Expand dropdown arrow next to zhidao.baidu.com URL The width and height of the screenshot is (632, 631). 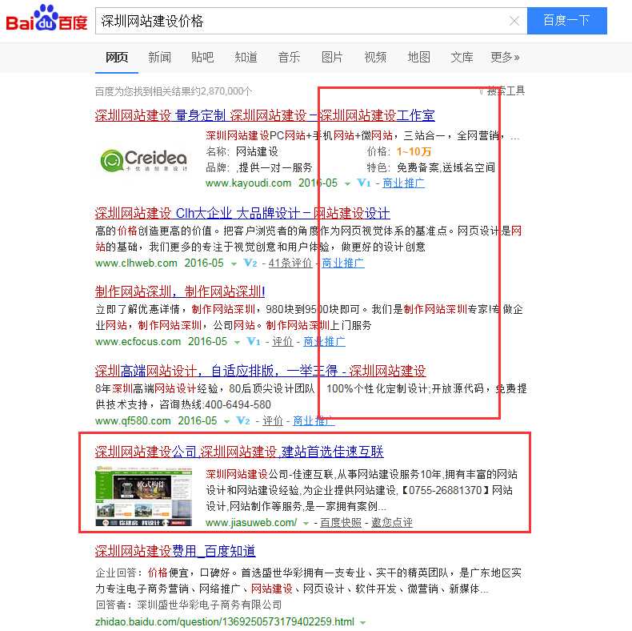[x=362, y=623]
